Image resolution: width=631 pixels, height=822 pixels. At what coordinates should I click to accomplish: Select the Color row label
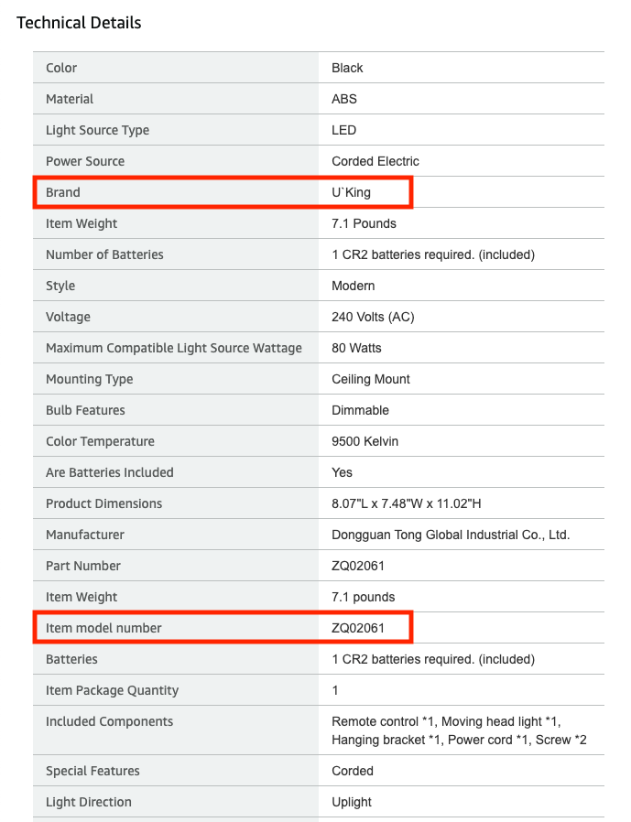[61, 68]
